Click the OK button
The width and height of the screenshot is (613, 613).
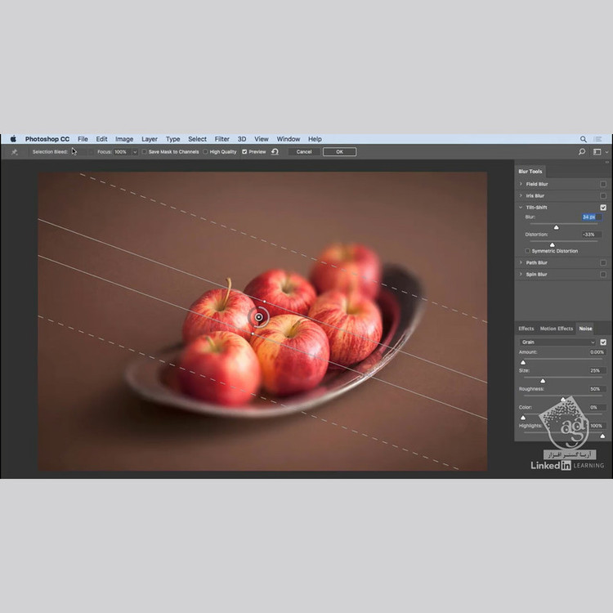(x=339, y=152)
